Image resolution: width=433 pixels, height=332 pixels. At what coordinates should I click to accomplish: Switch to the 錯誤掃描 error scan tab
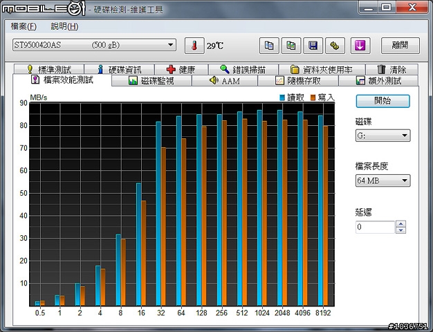[x=243, y=69]
